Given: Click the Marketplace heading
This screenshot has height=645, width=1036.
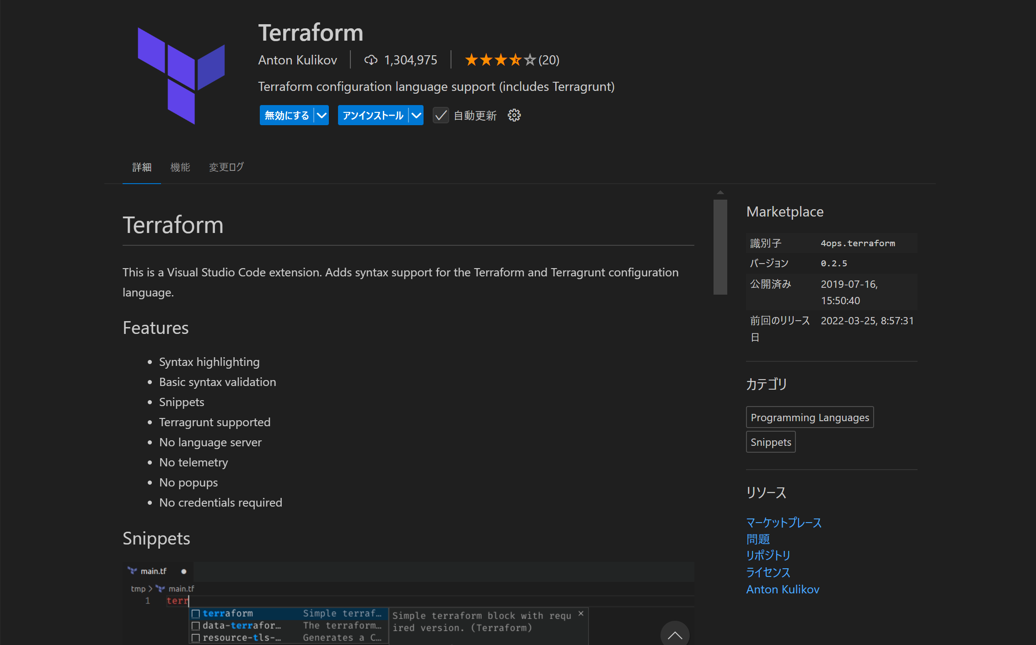Looking at the screenshot, I should tap(785, 211).
